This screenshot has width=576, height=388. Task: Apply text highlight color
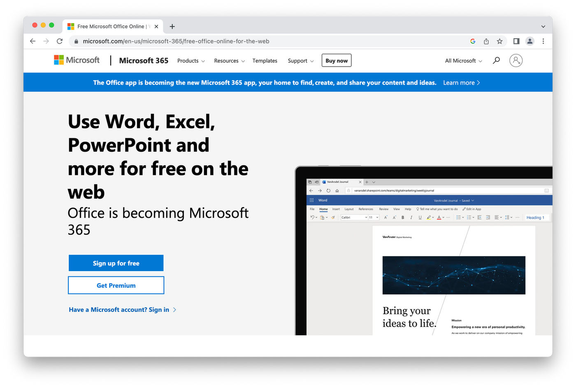pyautogui.click(x=429, y=217)
